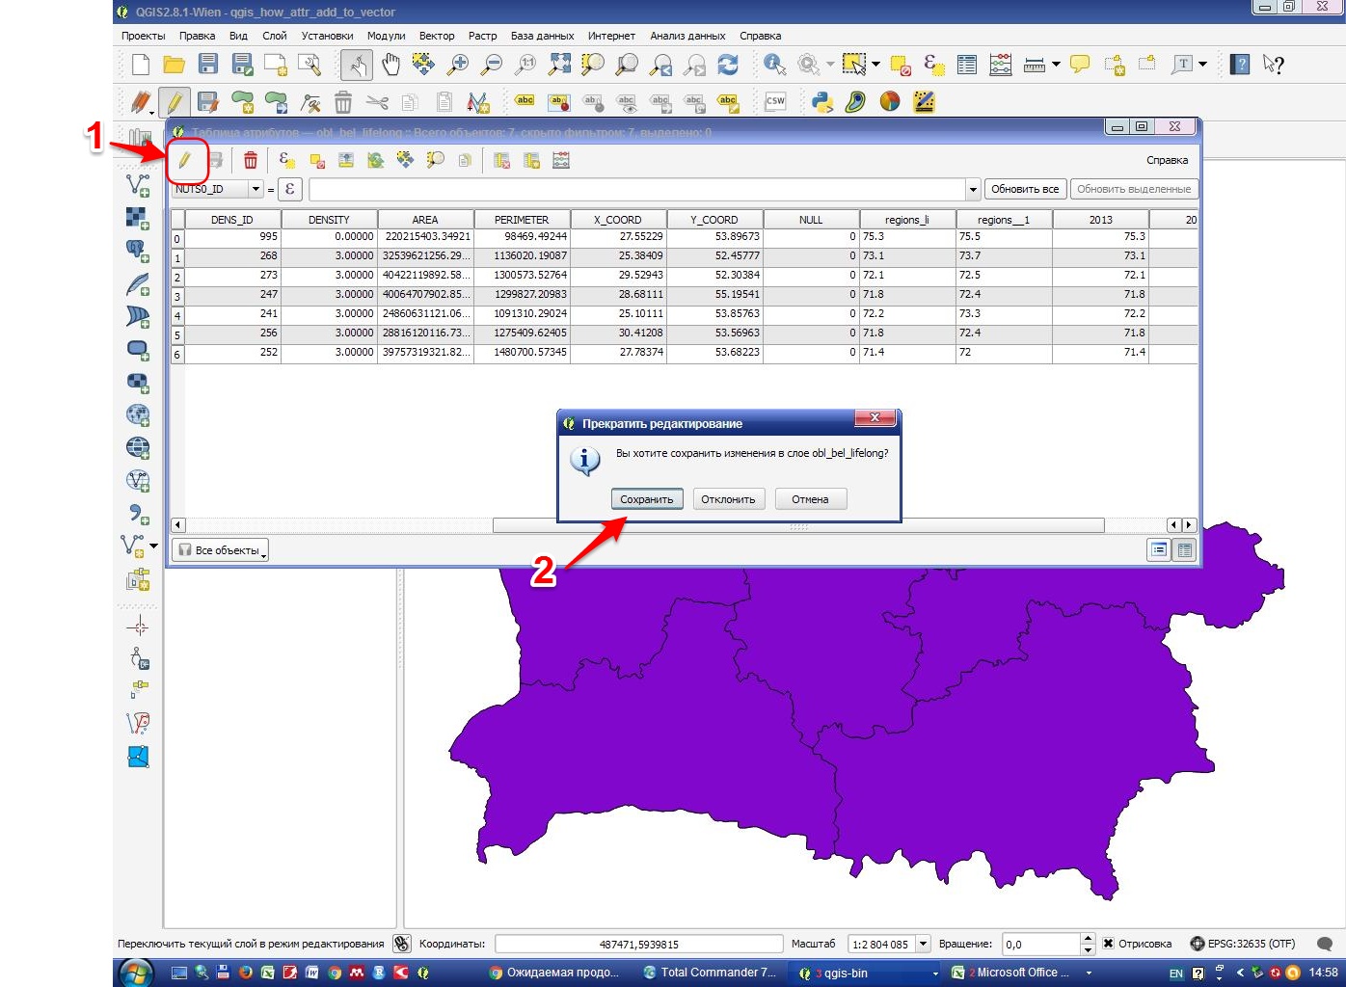
Task: Click the CSW catalog plugin icon
Action: (775, 101)
